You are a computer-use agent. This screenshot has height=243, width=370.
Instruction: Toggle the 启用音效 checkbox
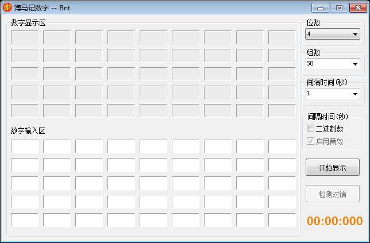coord(311,141)
